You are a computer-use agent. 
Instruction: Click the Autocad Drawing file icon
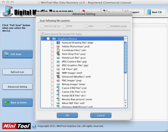(x=58, y=43)
